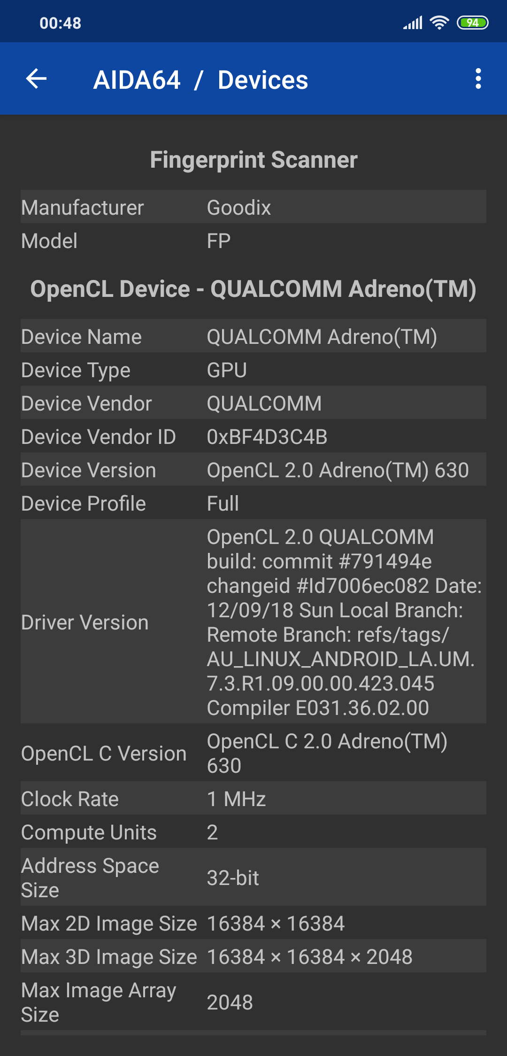Select the OpenCL Device section header
This screenshot has width=507, height=1056.
click(253, 288)
